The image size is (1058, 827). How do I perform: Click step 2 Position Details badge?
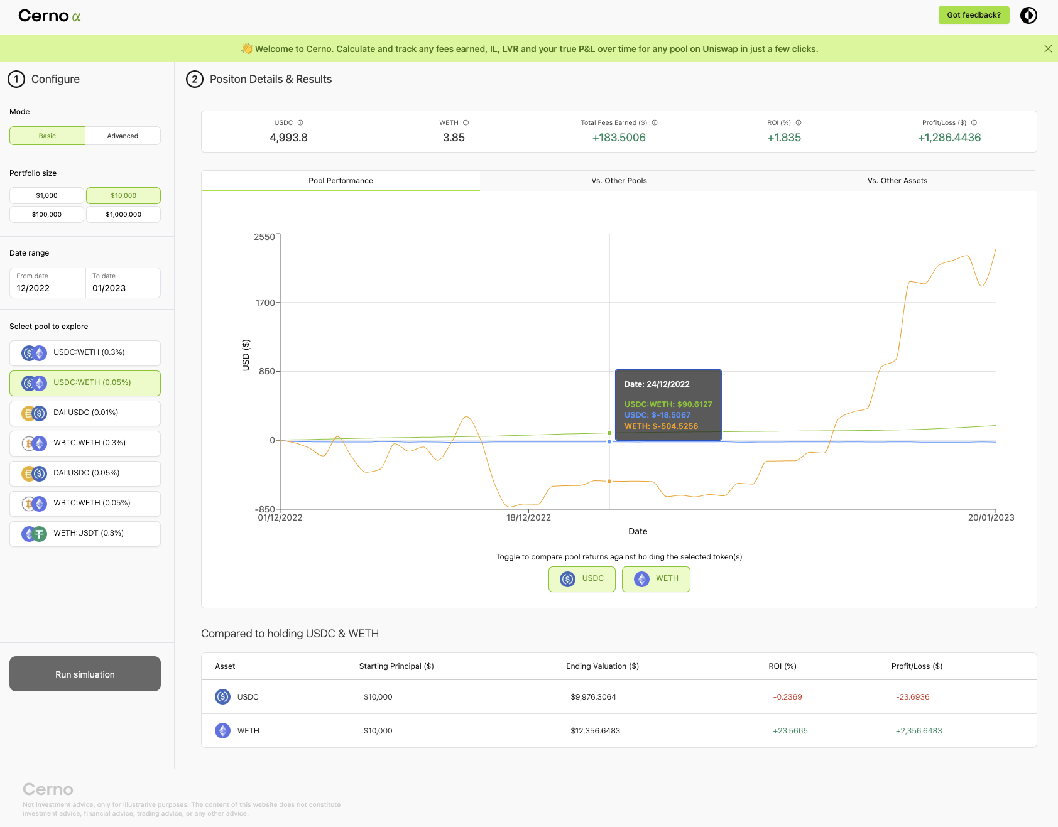click(195, 79)
